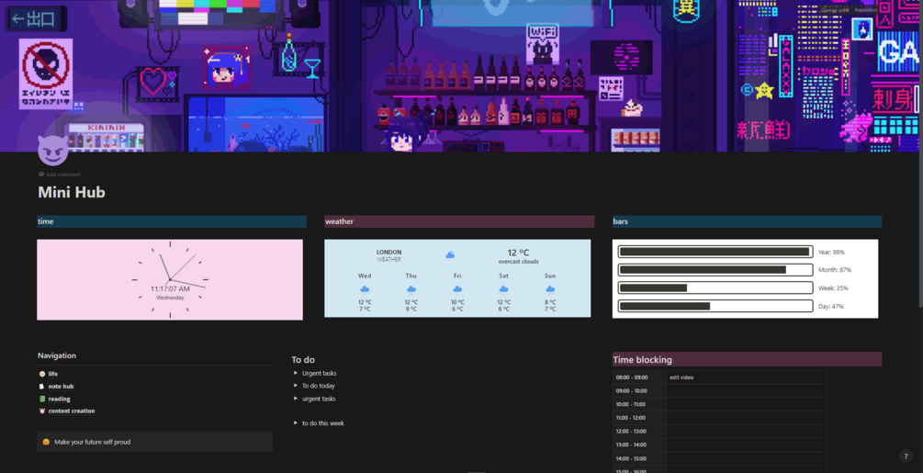Click the Week: 35% label
Screen dimensions: 923x473
833,288
